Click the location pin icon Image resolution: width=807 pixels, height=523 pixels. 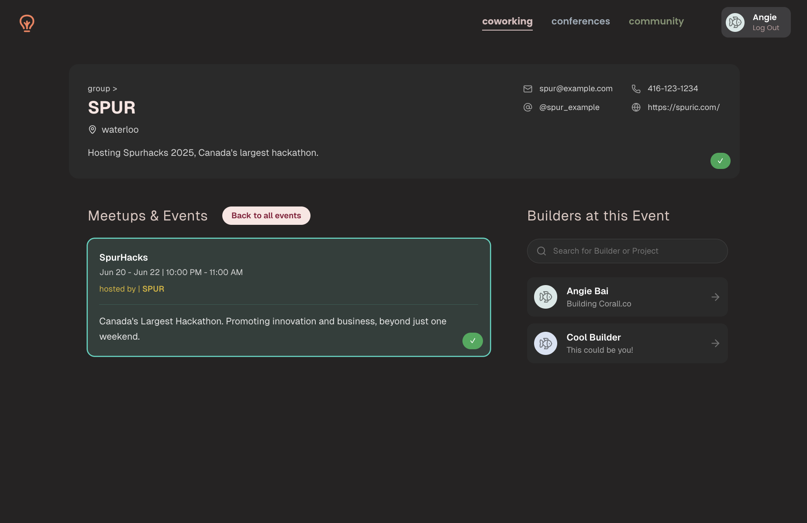click(92, 130)
